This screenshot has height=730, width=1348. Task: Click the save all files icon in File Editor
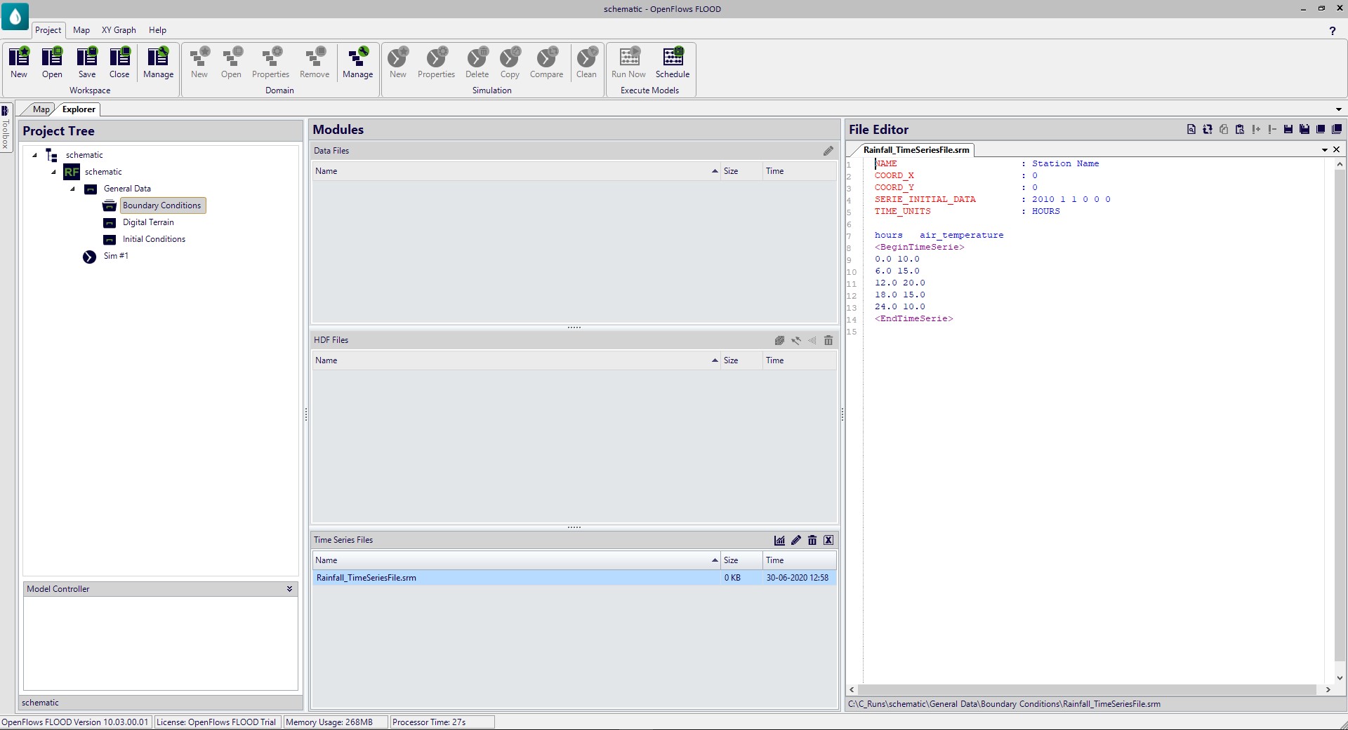(x=1304, y=129)
